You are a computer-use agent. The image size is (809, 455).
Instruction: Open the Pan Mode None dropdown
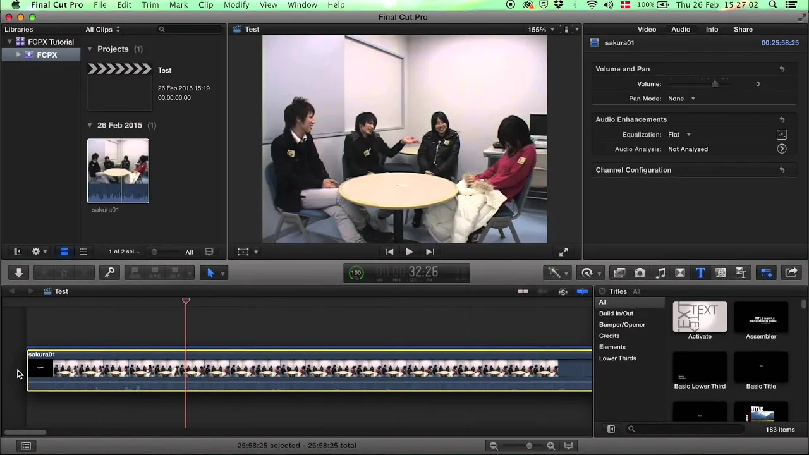point(681,99)
